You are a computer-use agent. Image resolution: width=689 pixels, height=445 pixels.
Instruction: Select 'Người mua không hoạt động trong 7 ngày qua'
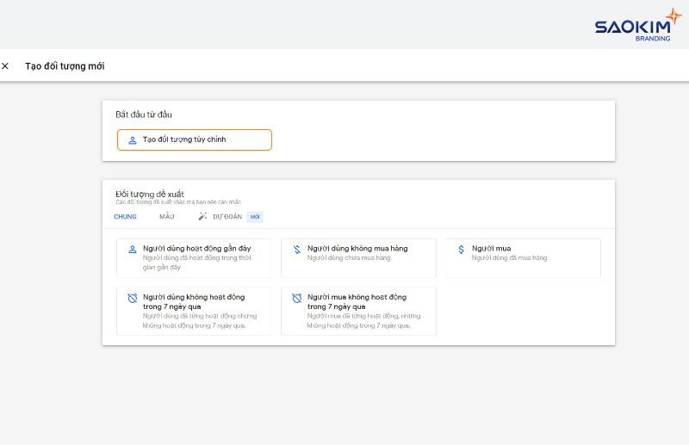tap(358, 311)
